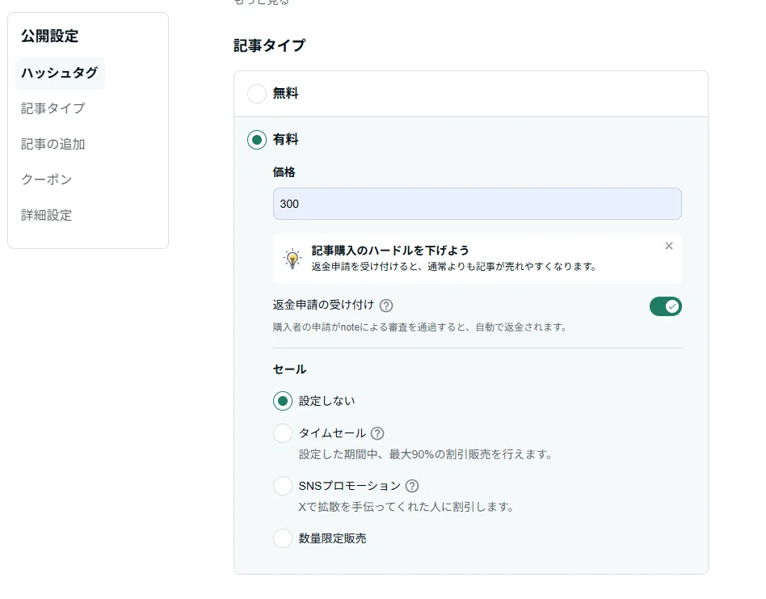Go to 詳細設定 in sidebar

pos(46,215)
